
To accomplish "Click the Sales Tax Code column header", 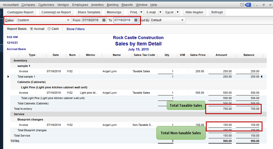I will pyautogui.click(x=144, y=55).
